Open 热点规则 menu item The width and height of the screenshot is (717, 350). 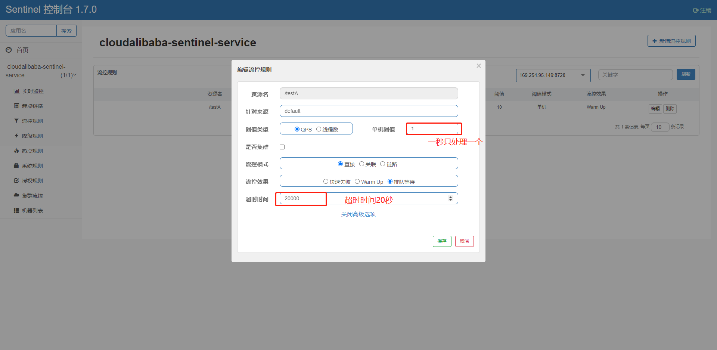[x=32, y=151]
